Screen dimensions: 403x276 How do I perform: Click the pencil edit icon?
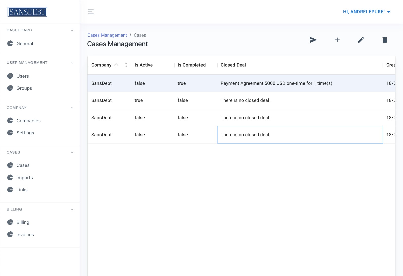pos(361,40)
